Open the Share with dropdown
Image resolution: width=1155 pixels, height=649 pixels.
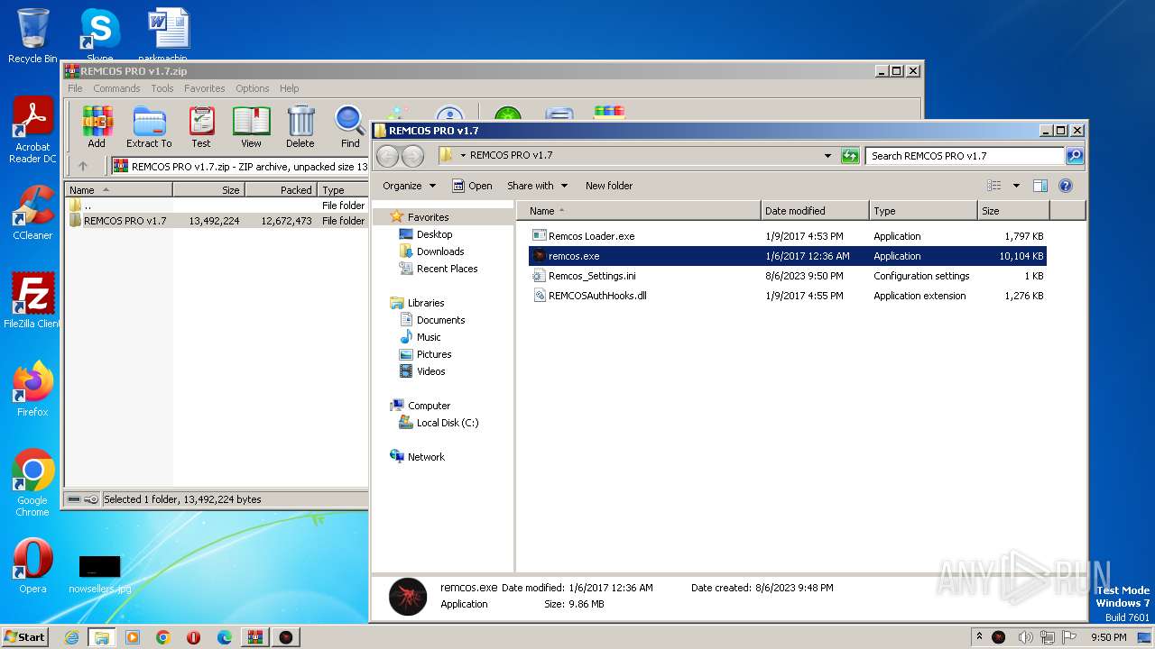(x=537, y=186)
